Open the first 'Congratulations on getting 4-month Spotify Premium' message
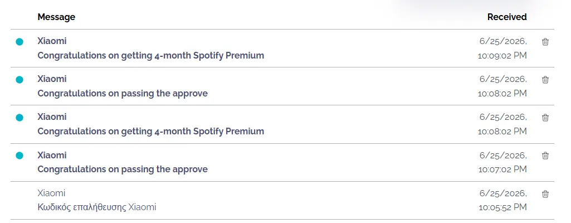The image size is (571, 223). [x=151, y=56]
